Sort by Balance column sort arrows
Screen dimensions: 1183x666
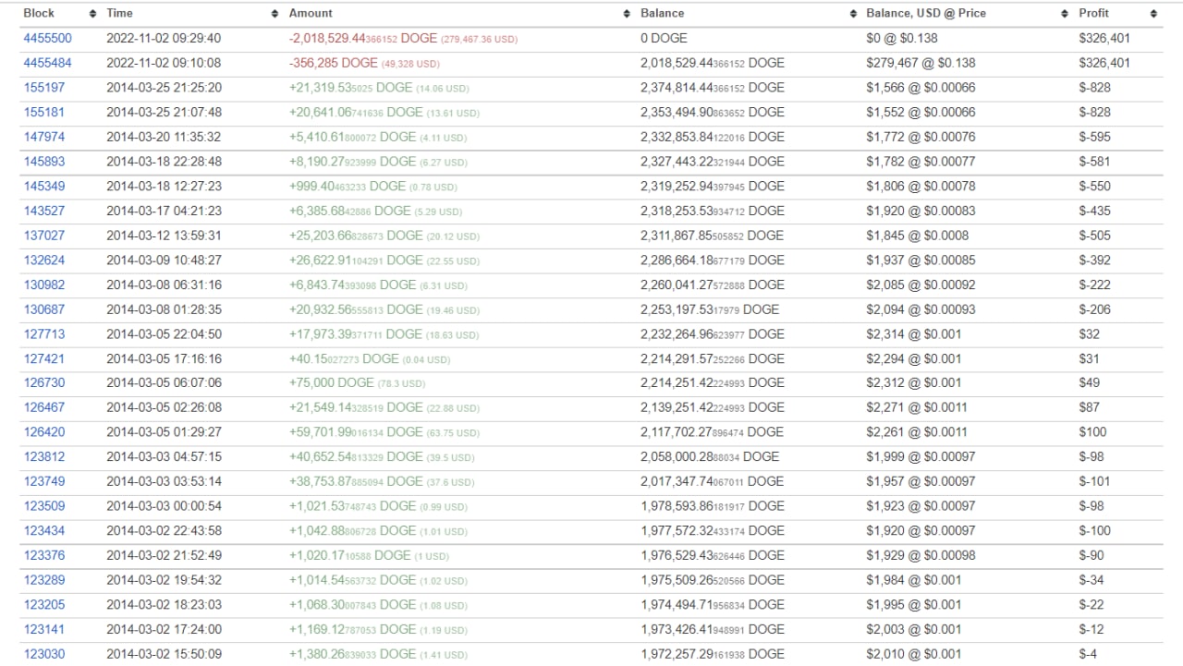(x=853, y=14)
